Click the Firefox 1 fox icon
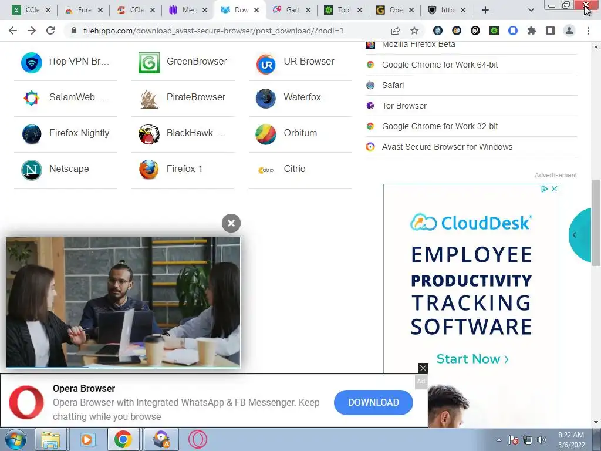This screenshot has width=601, height=451. pos(148,170)
